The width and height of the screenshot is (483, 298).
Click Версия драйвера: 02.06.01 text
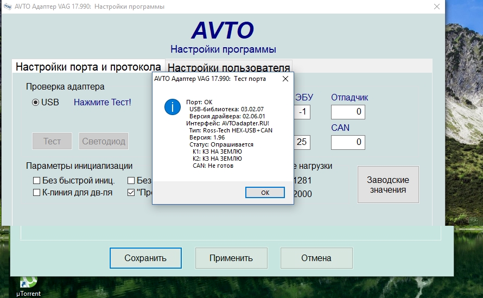coord(227,116)
